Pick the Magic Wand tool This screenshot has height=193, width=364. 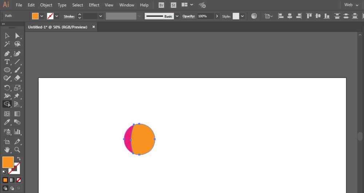coord(7,44)
